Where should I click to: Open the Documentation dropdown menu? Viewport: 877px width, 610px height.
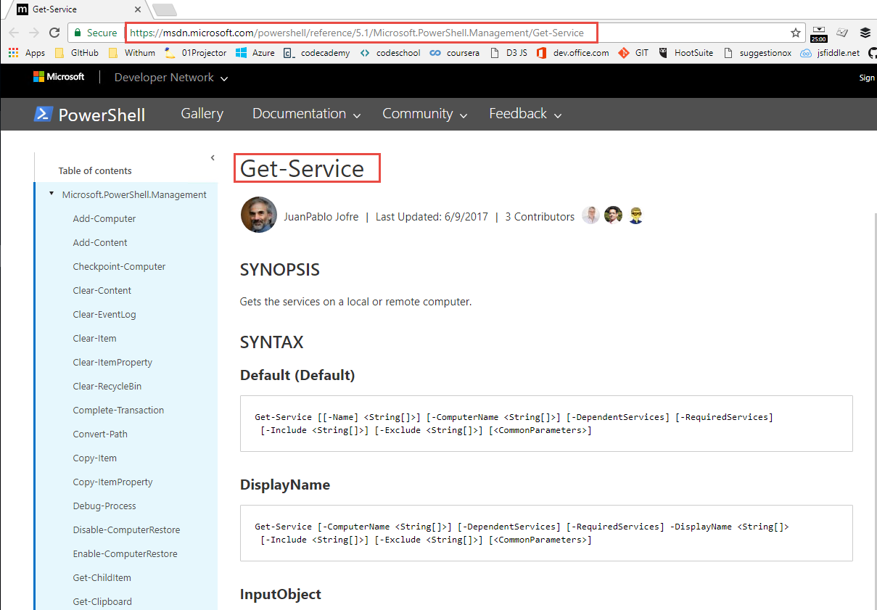[x=307, y=114]
